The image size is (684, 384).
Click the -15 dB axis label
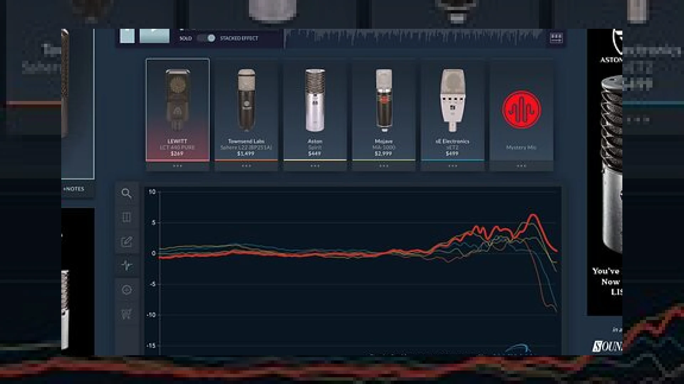pos(151,346)
